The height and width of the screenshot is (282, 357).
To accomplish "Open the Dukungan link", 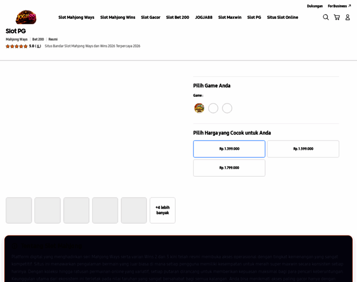I will pyautogui.click(x=315, y=6).
